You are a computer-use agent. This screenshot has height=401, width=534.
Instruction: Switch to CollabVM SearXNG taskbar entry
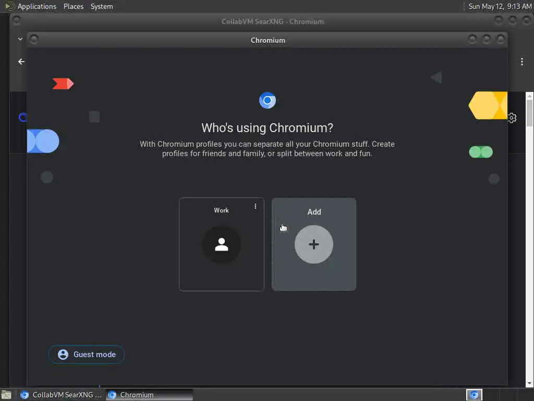pyautogui.click(x=62, y=395)
